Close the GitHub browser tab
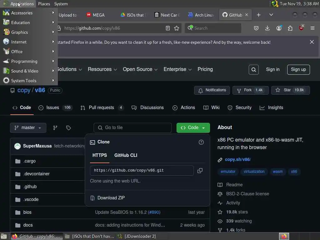This screenshot has width=320, height=240. coord(247,15)
